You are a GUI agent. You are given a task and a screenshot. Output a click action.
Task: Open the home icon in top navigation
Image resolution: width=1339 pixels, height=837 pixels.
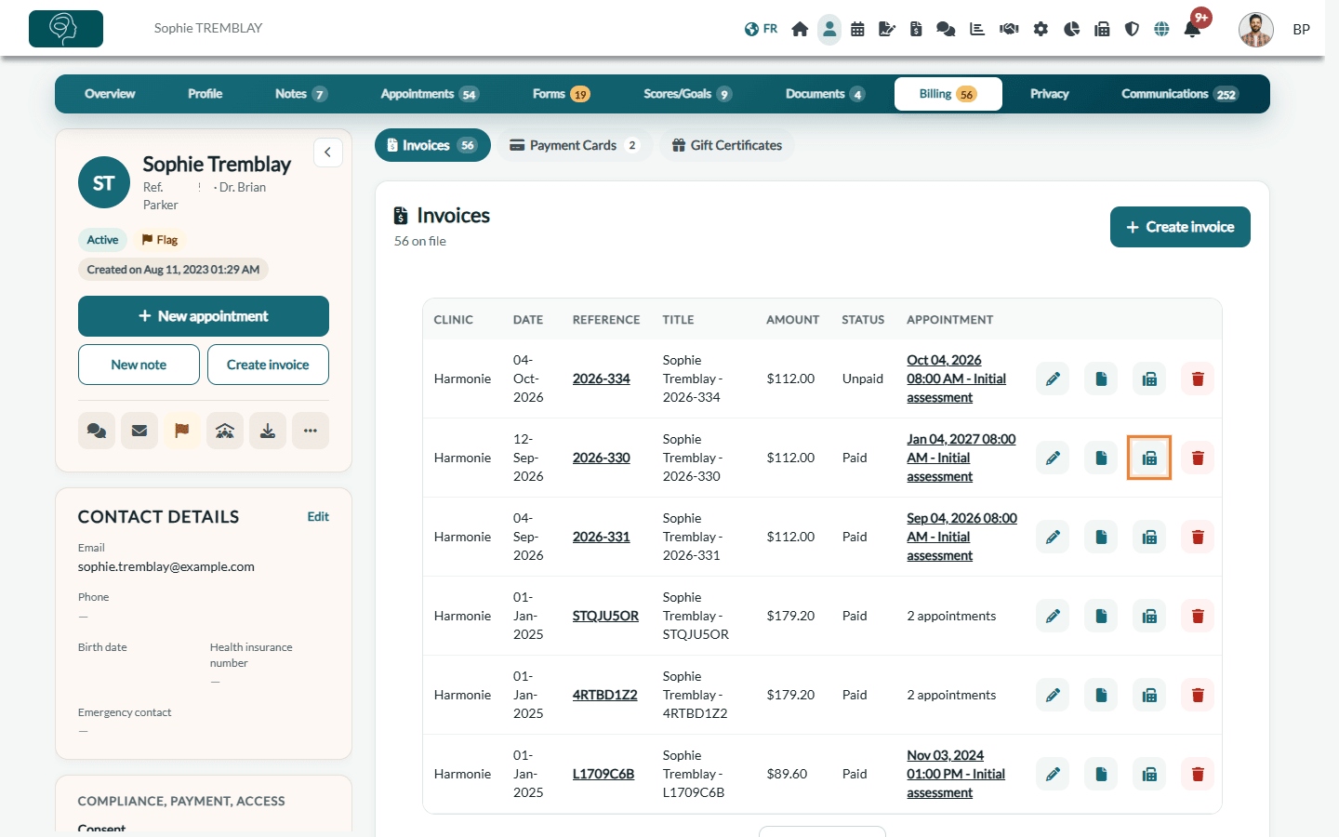tap(800, 29)
